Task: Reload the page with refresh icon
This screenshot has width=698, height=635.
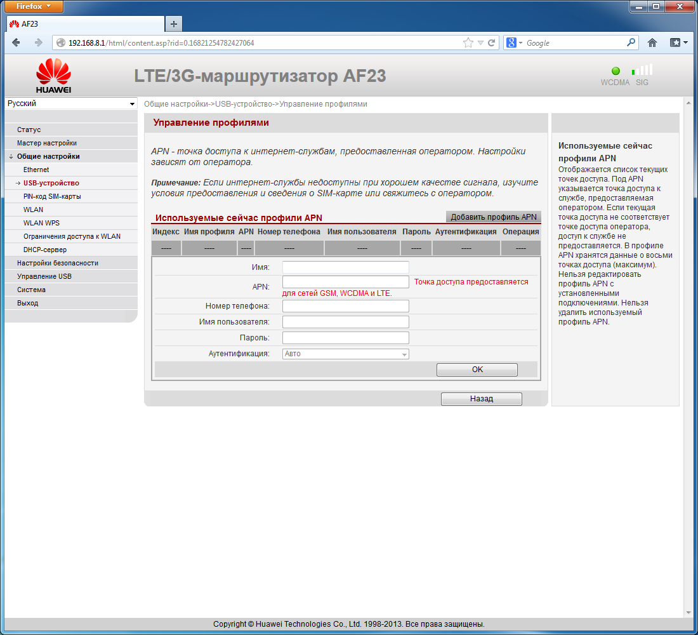Action: point(491,43)
